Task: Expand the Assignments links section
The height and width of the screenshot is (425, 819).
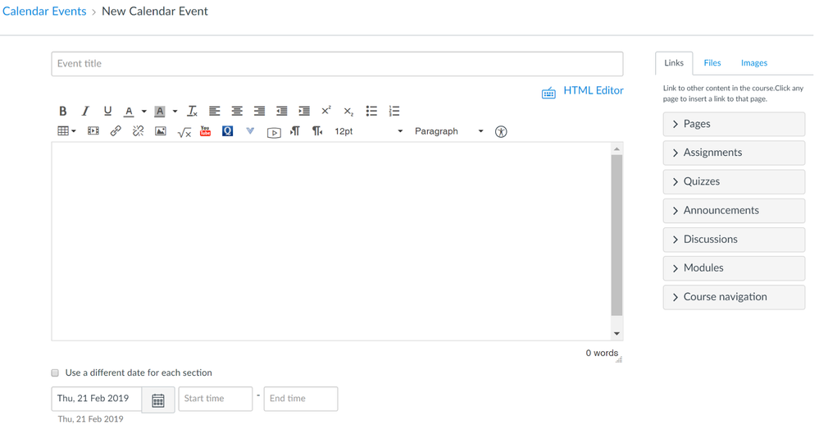Action: [x=734, y=153]
